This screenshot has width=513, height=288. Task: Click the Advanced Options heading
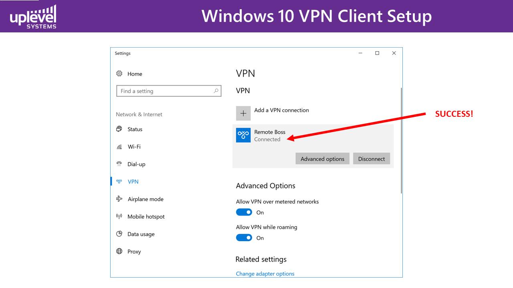click(266, 186)
